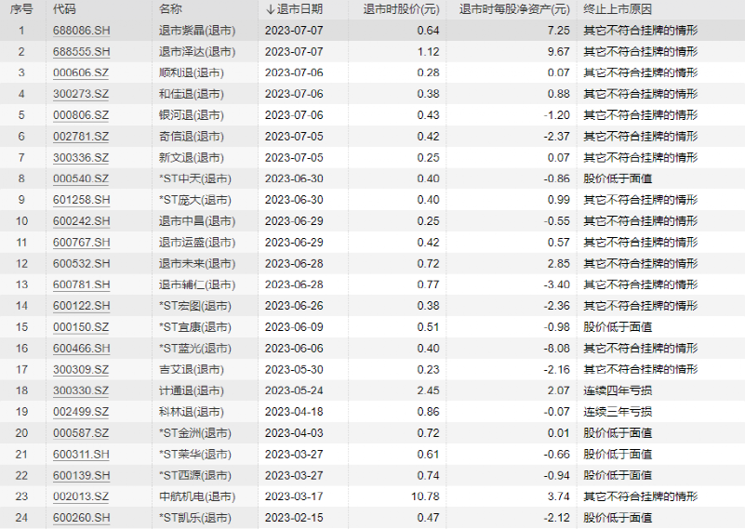Click the 名称 column header

[170, 9]
